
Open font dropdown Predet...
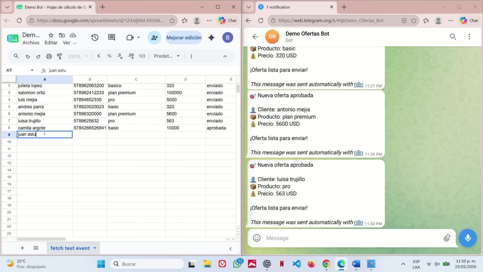[167, 56]
